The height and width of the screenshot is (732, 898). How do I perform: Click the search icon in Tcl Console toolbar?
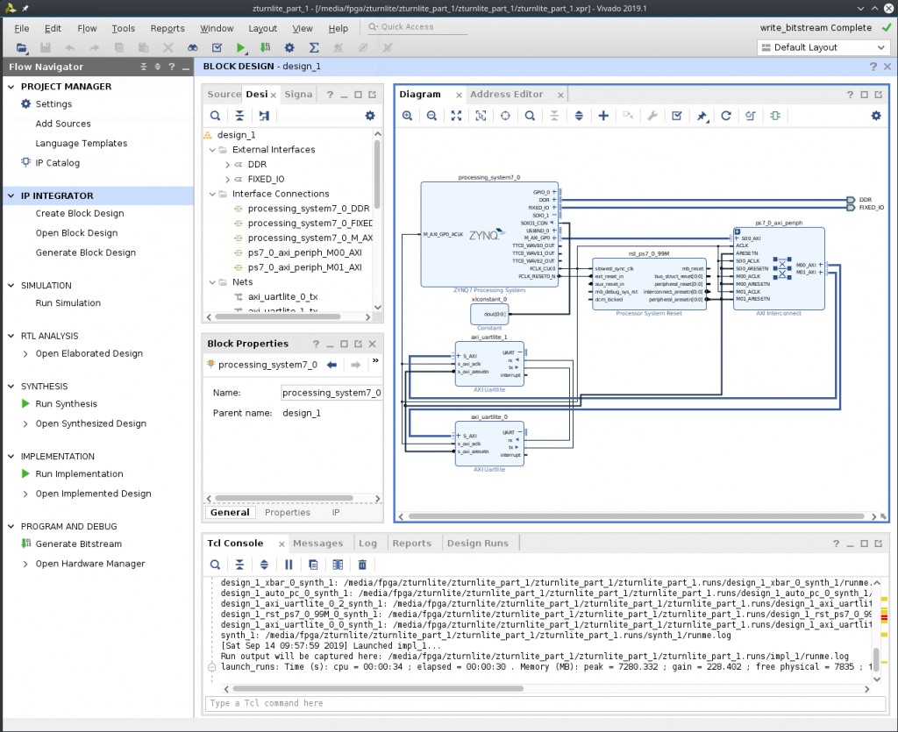tap(215, 565)
